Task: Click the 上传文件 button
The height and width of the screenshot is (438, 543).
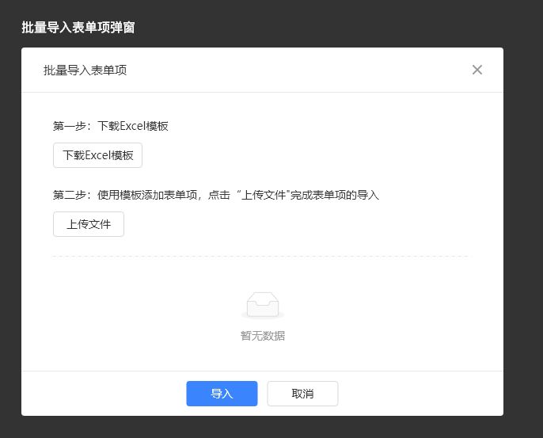Action: click(89, 224)
